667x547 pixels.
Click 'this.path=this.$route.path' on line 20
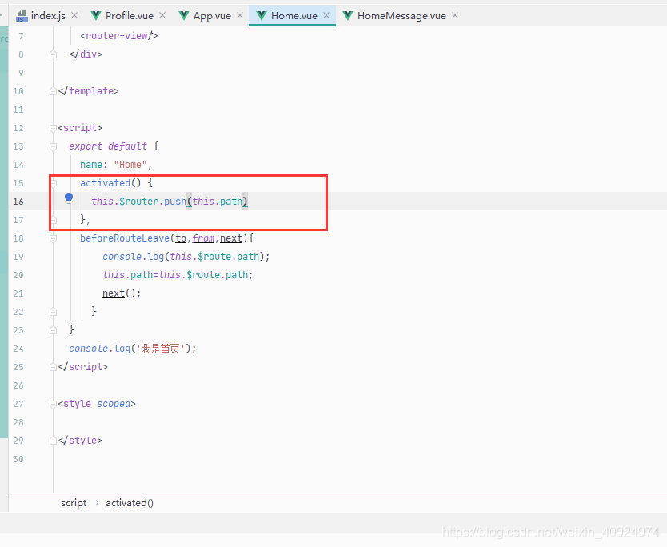tap(175, 275)
